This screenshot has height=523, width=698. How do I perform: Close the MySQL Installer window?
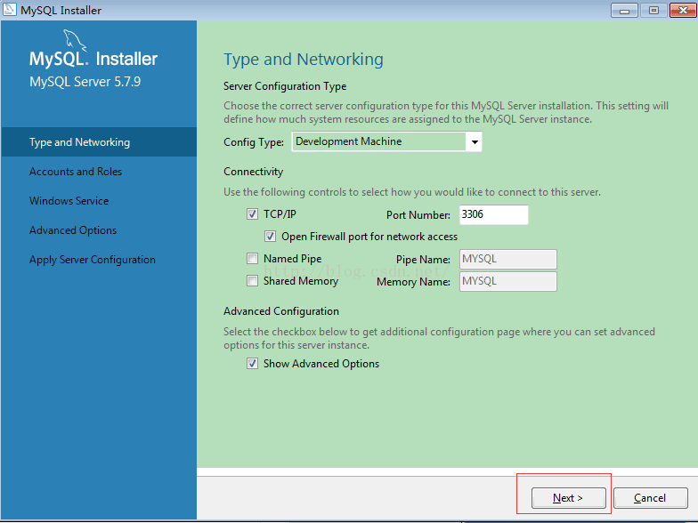pyautogui.click(x=683, y=10)
